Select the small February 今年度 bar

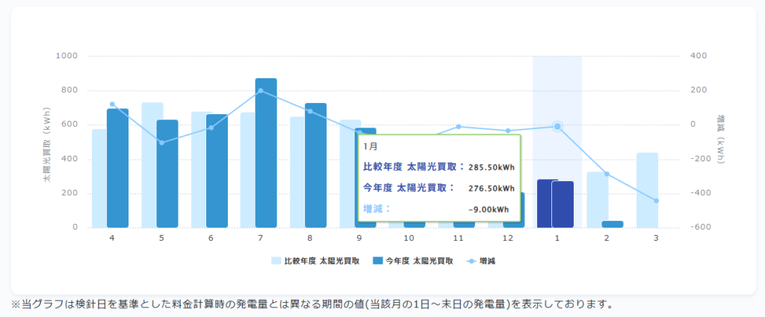point(613,224)
